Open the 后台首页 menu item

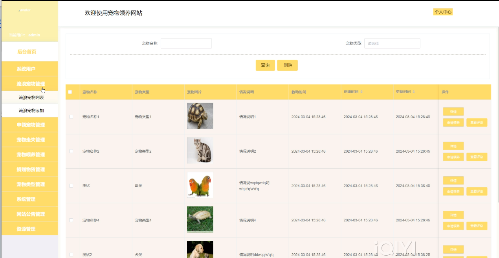[x=30, y=52]
